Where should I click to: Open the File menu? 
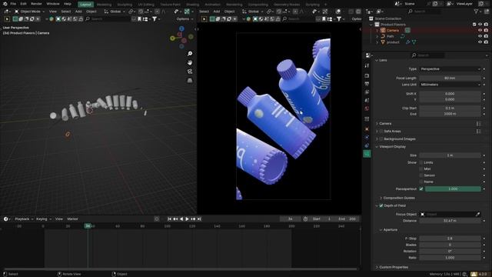pos(13,4)
